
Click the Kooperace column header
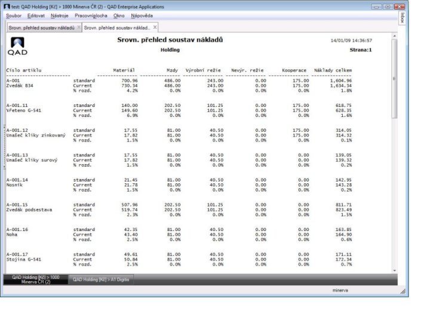(x=294, y=70)
